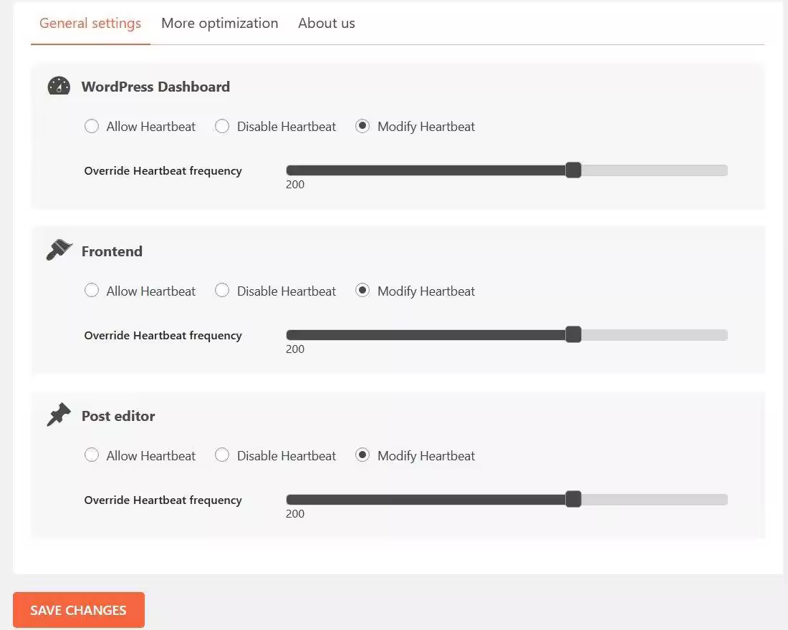Viewport: 788px width, 630px height.
Task: Click the Post editor frequency slider handle
Action: coord(573,500)
